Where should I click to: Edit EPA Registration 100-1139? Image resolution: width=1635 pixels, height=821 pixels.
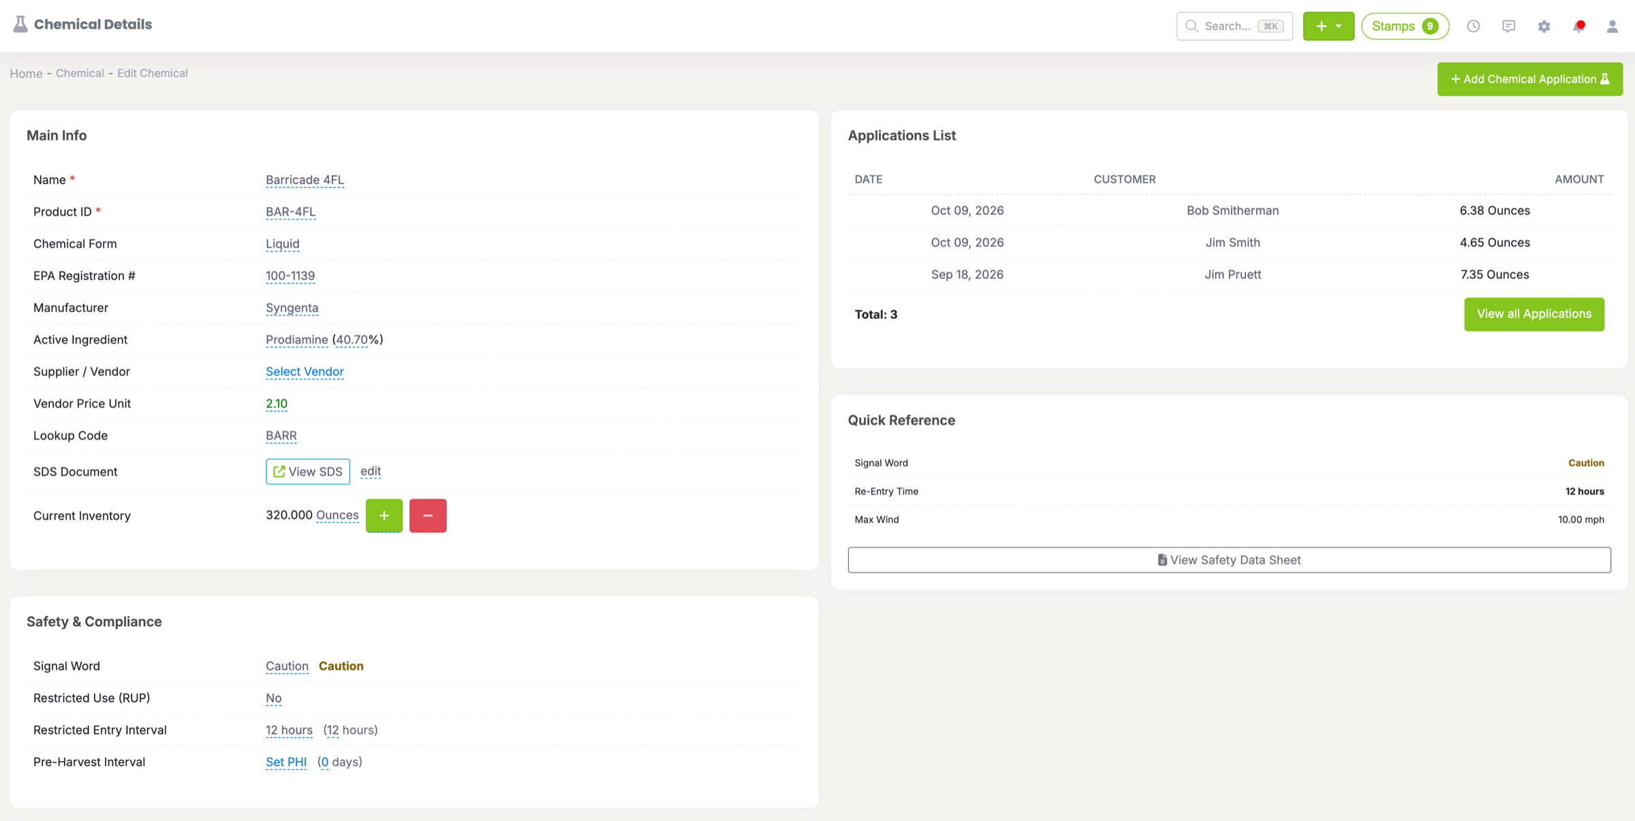pos(290,276)
